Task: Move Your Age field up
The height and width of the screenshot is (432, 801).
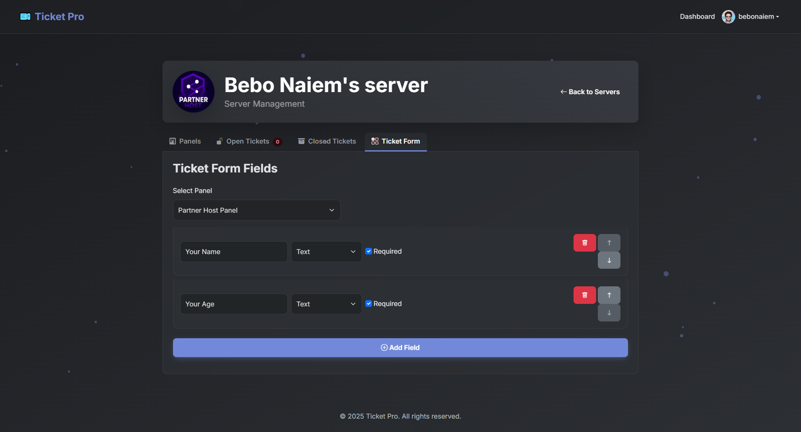Action: click(x=609, y=295)
